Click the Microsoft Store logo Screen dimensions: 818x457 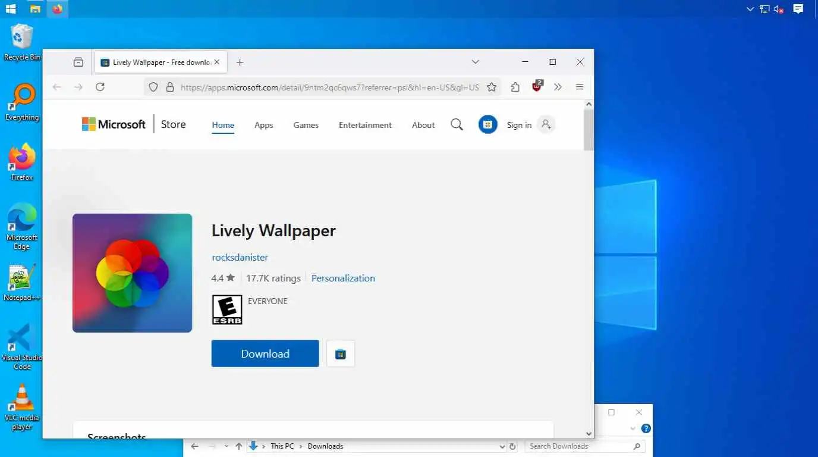(134, 124)
